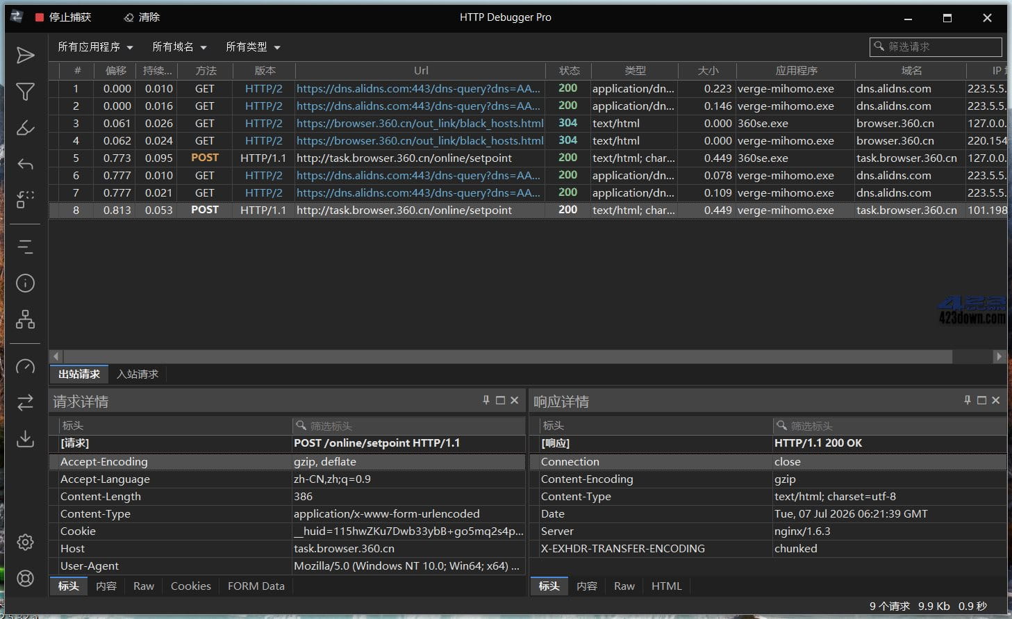Image resolution: width=1012 pixels, height=619 pixels.
Task: Click 停止捕获 stop capture button
Action: click(64, 17)
